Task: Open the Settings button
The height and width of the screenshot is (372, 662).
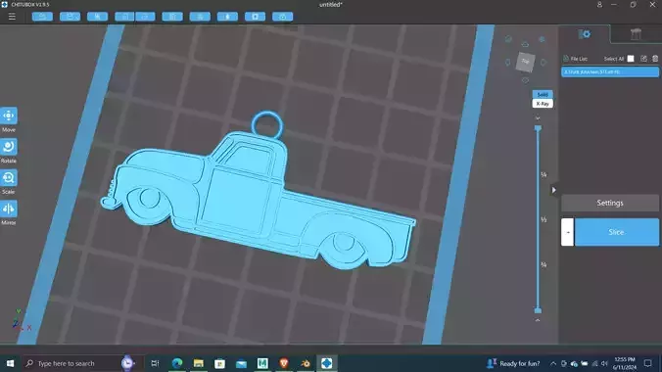Action: pyautogui.click(x=610, y=203)
